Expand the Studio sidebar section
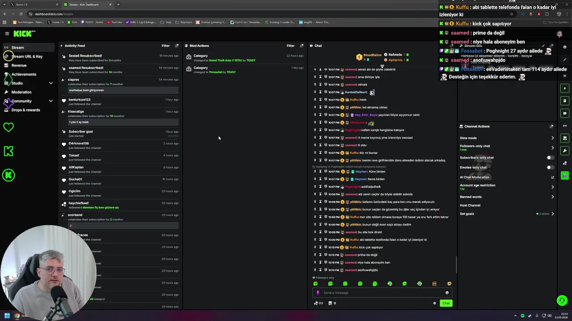572x321 pixels. 50,83
